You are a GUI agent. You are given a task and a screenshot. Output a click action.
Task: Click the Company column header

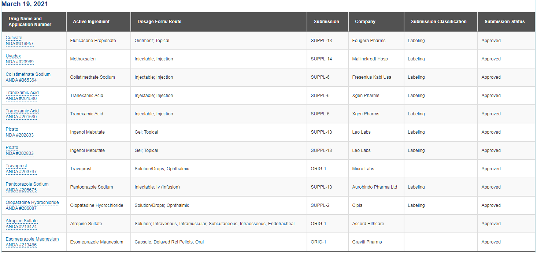pos(365,22)
